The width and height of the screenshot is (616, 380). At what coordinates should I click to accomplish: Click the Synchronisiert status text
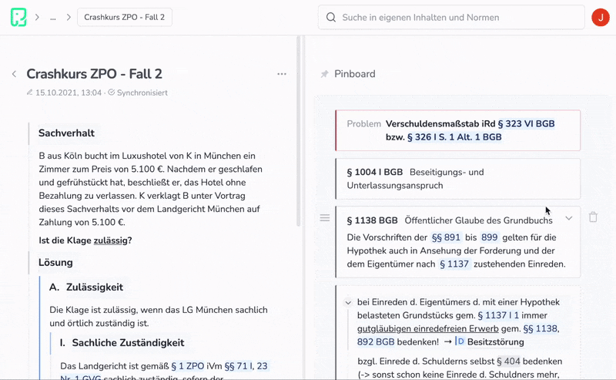[142, 92]
